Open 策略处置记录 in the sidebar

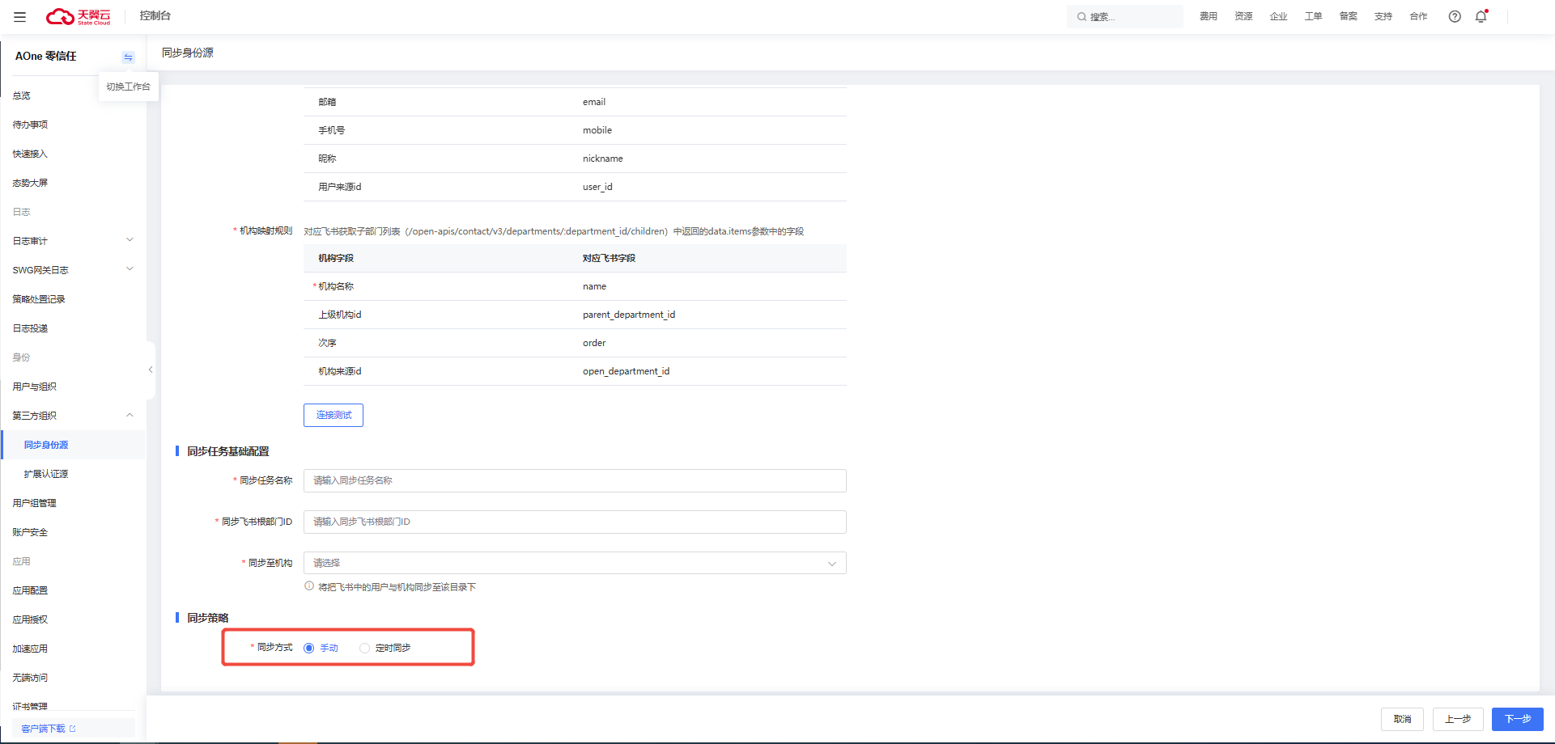point(39,299)
